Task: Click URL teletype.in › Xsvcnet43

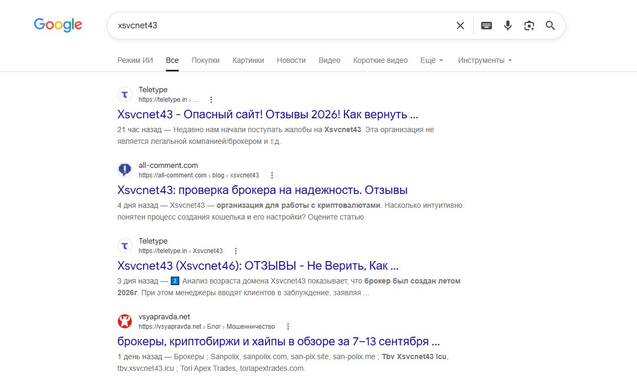Action: (x=181, y=251)
